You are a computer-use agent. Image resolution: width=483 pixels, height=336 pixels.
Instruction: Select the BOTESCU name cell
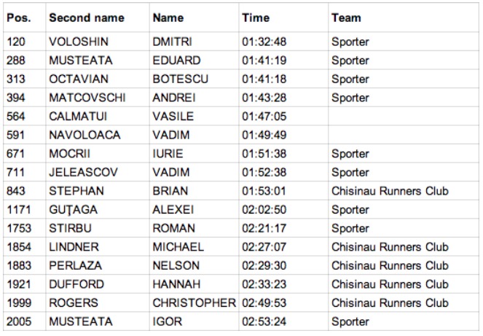pos(194,79)
